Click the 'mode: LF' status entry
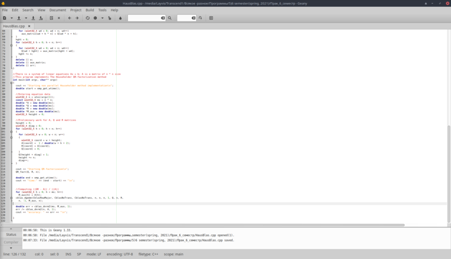451x259 pixels. tap(94, 254)
